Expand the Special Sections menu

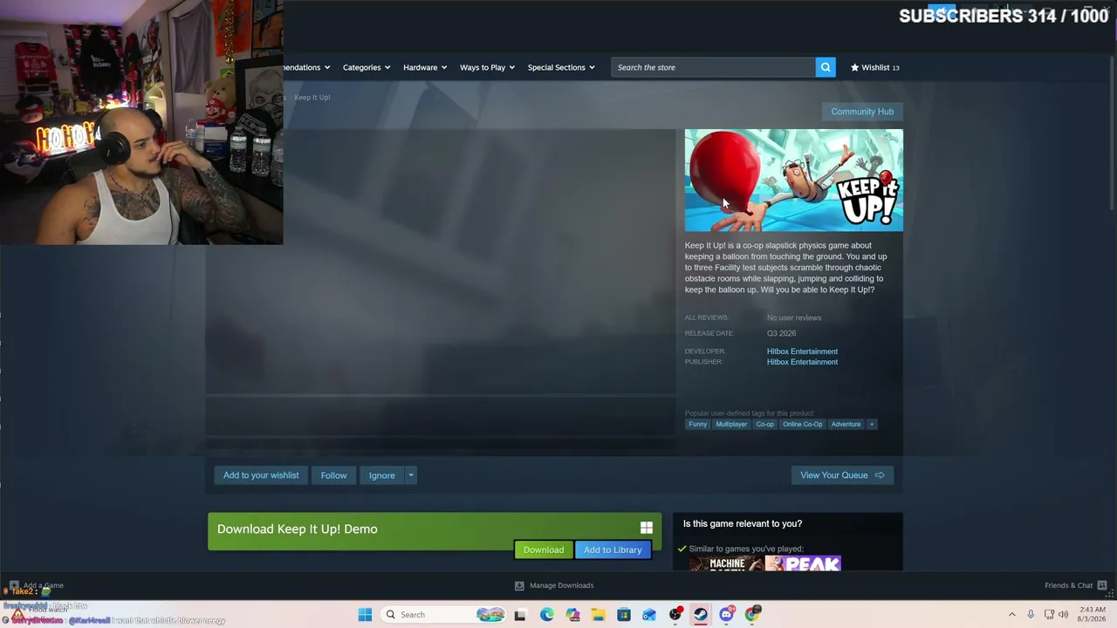[561, 67]
